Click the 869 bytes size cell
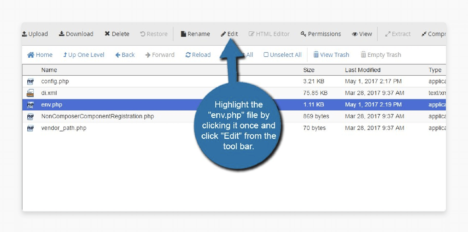The width and height of the screenshot is (468, 232). pyautogui.click(x=316, y=116)
